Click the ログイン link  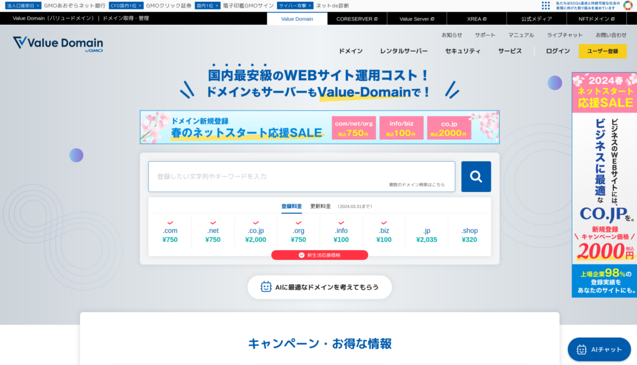click(558, 51)
